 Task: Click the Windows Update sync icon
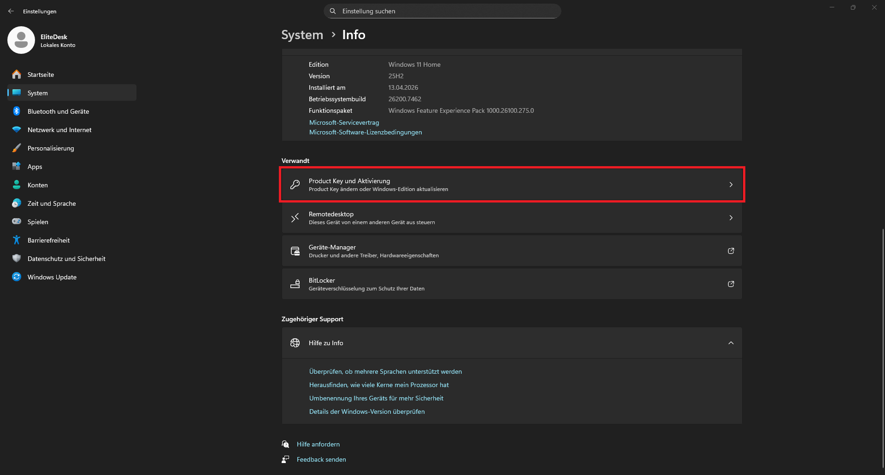(17, 277)
